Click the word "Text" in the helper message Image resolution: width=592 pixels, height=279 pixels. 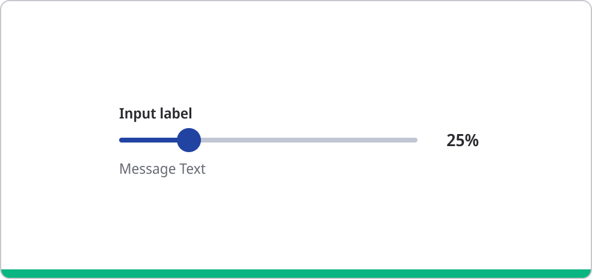coord(193,169)
